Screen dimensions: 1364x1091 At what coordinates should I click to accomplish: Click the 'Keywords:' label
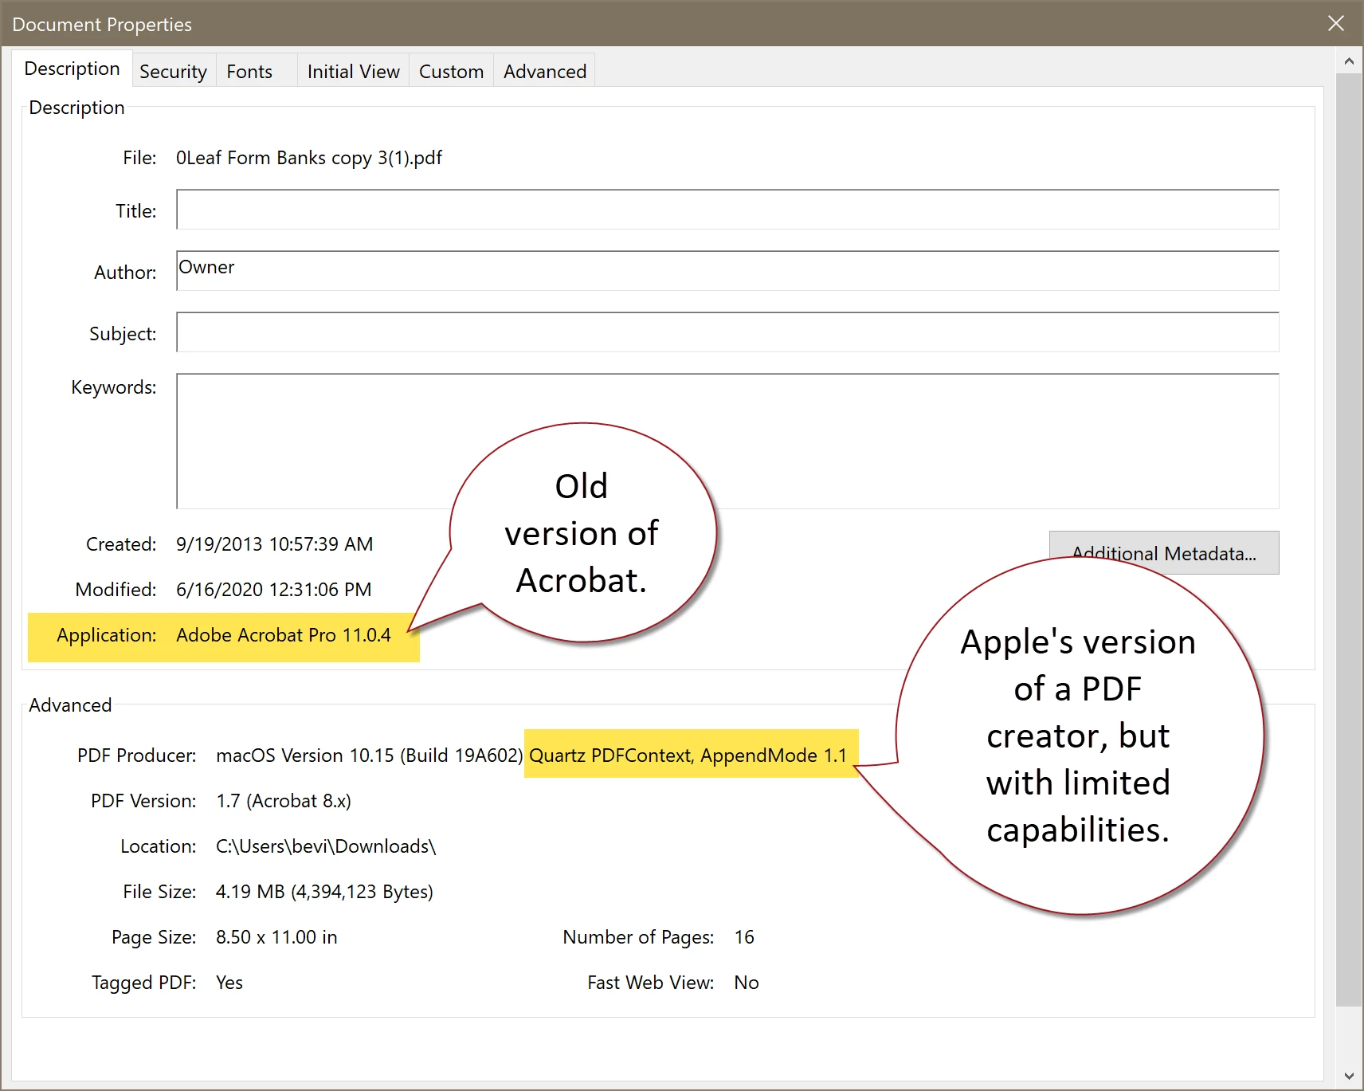114,387
